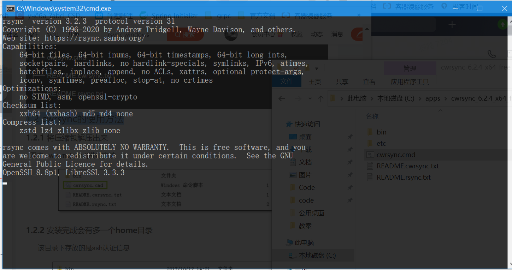This screenshot has height=270, width=512.
Task: Collapse the ribbon with the chevron above 名称
Action: tap(440, 110)
